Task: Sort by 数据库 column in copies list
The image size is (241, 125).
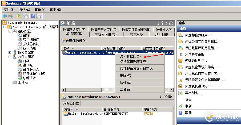Action: point(82,109)
